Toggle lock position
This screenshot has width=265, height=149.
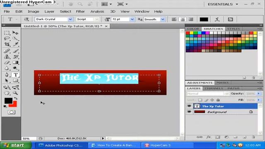tap(212, 100)
